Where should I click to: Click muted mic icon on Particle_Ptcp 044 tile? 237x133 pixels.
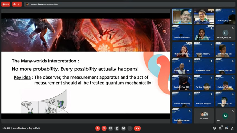point(190,61)
